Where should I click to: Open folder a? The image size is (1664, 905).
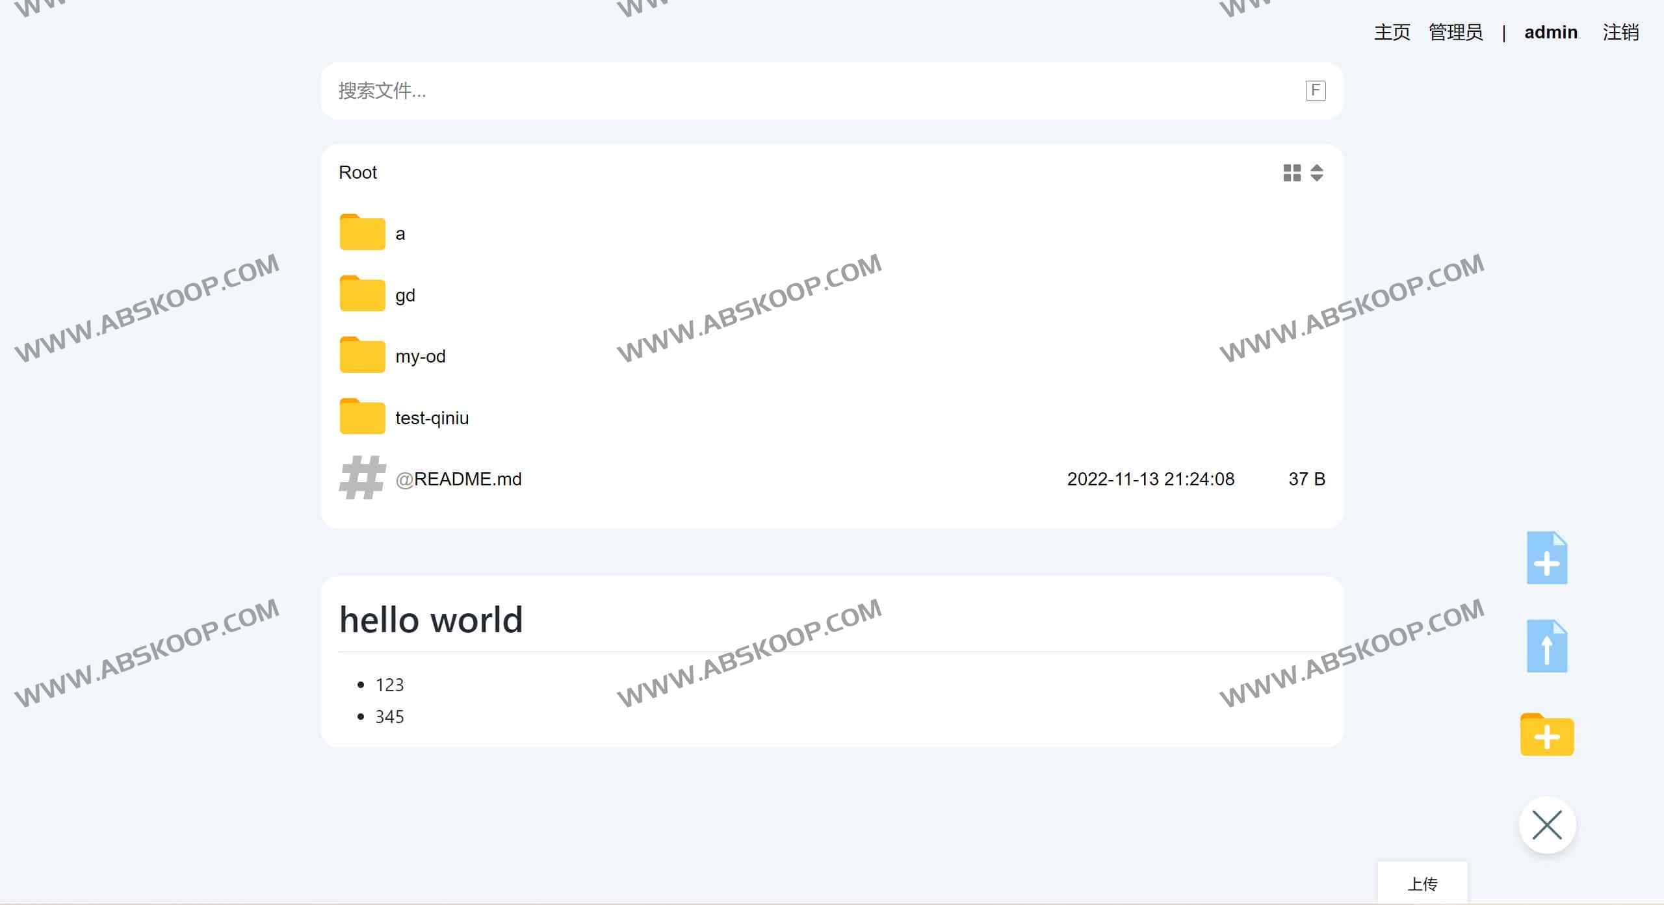tap(400, 234)
